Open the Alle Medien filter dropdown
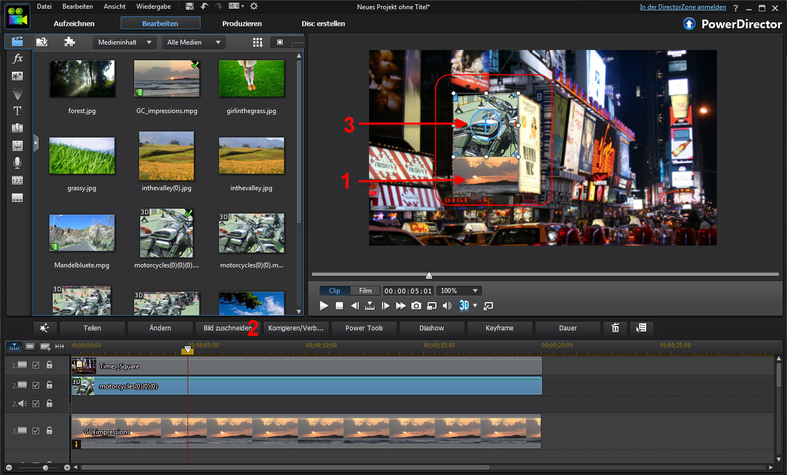 pos(193,42)
